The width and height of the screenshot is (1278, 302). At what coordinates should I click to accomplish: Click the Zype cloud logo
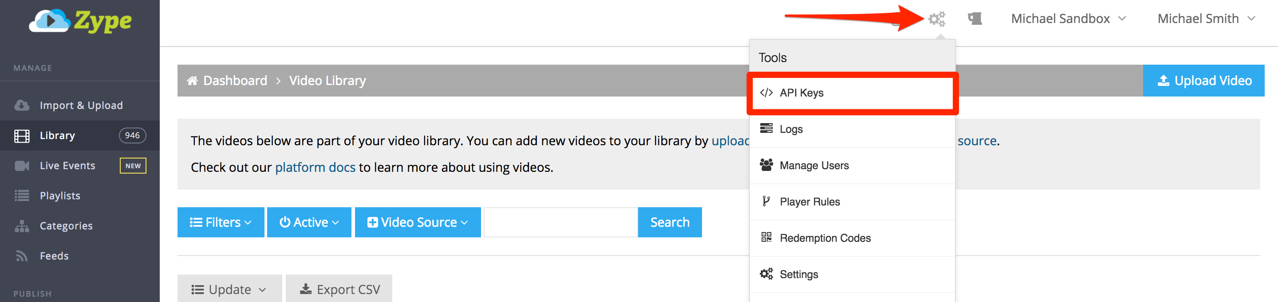pos(80,21)
